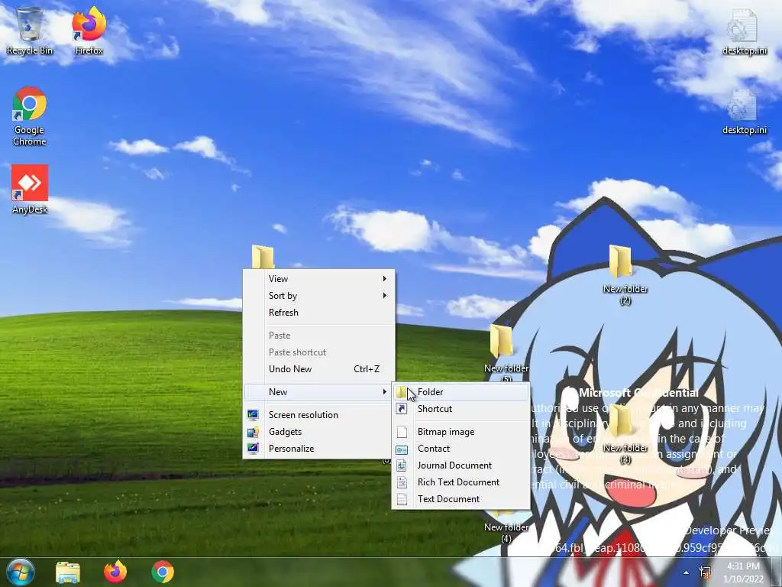Choose Undo New in the context menu
Viewport: 782px width, 587px height.
318,369
